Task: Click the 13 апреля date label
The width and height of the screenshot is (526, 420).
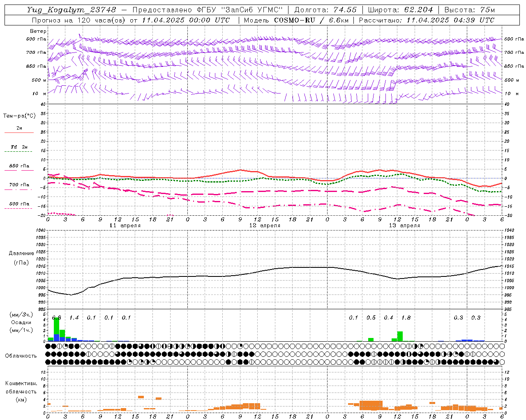Action: tap(404, 226)
